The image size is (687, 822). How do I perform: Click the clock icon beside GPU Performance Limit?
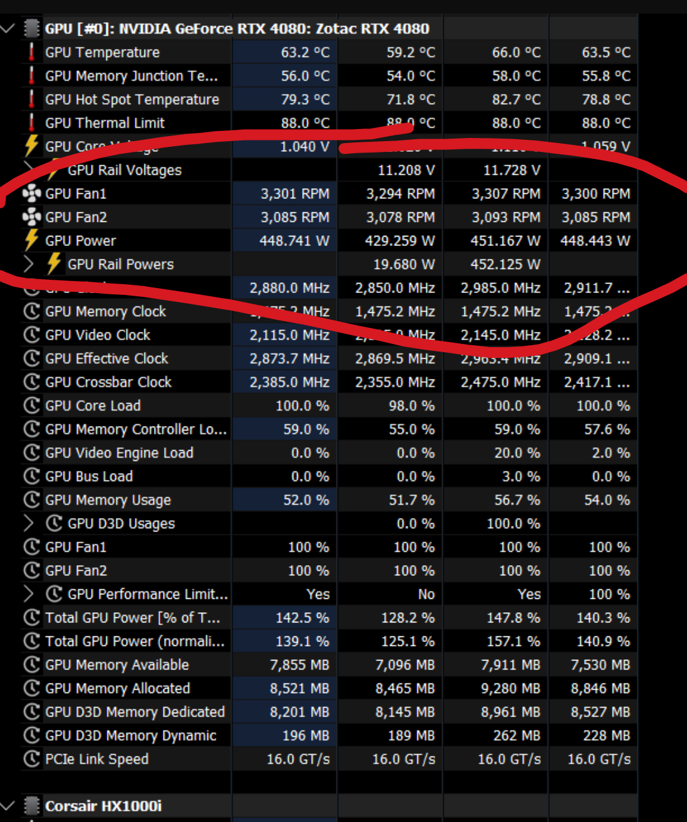[54, 594]
